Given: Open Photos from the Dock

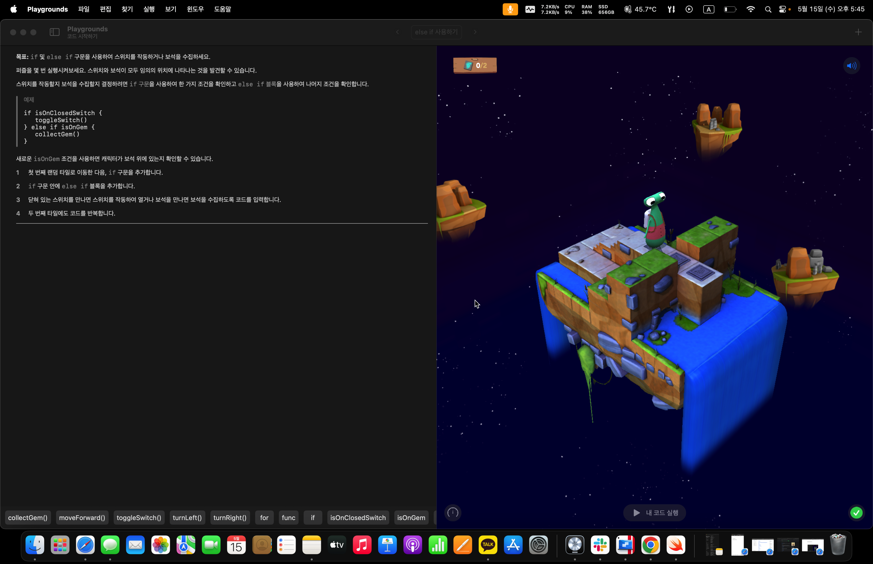Looking at the screenshot, I should pyautogui.click(x=161, y=545).
